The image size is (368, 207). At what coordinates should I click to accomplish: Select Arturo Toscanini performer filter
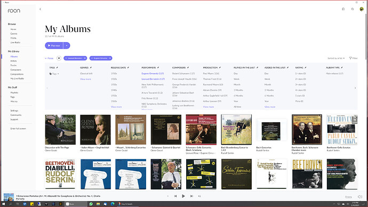pos(152,93)
